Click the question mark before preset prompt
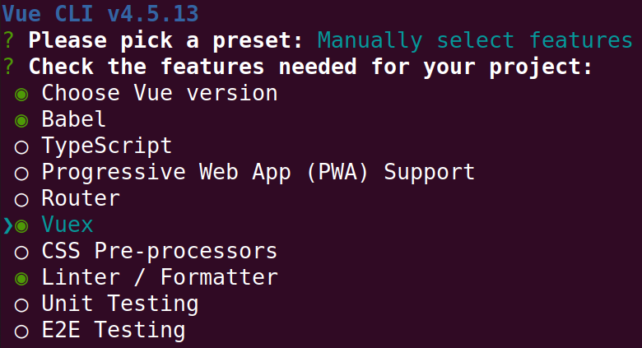The width and height of the screenshot is (642, 348). pos(8,40)
